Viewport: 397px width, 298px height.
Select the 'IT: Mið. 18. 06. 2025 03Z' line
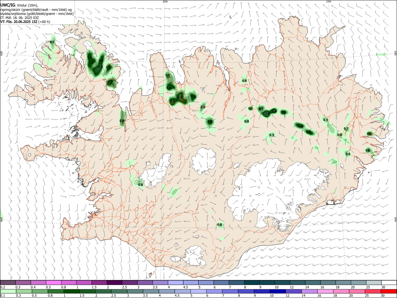[20, 18]
